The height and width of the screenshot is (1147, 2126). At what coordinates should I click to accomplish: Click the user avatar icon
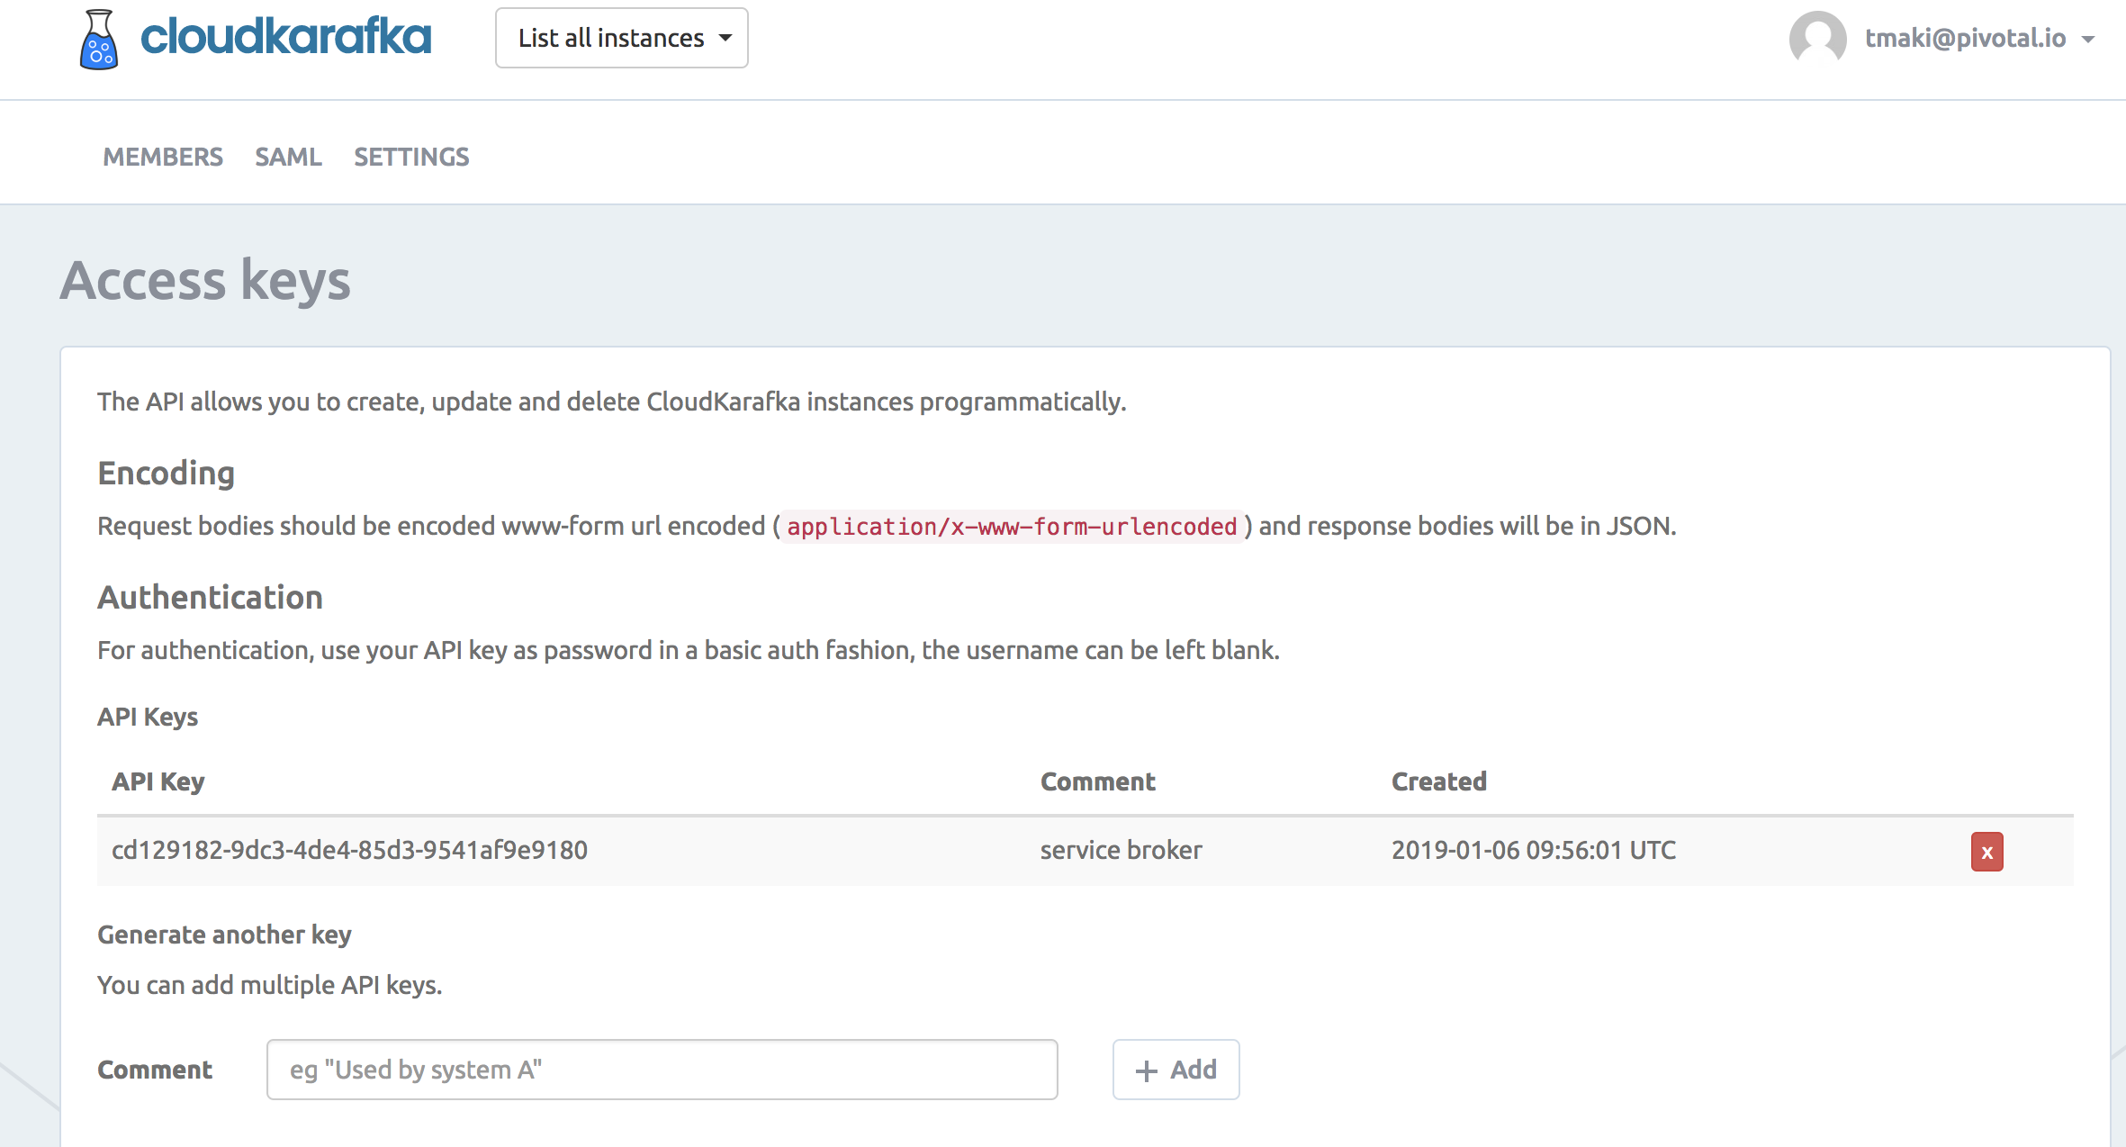click(1816, 39)
